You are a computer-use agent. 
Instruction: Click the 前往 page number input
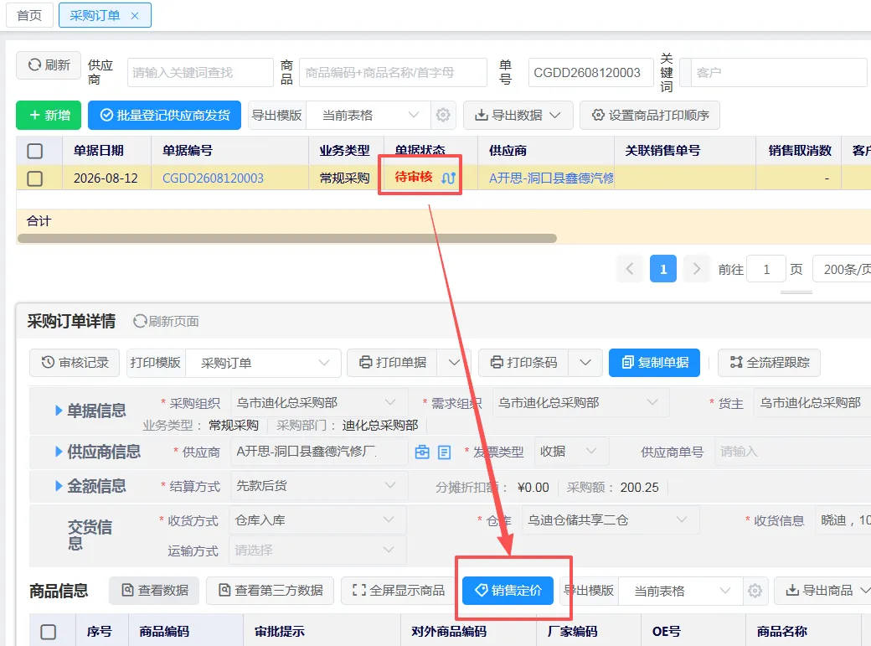pos(766,269)
